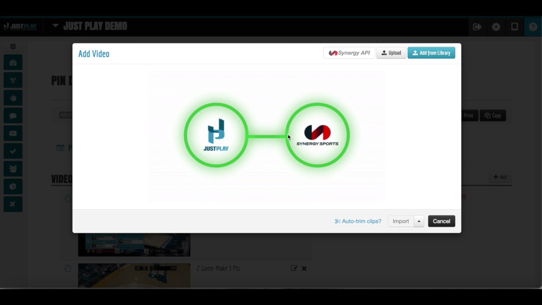The height and width of the screenshot is (305, 542).
Task: Open the Synergy API source
Action: point(349,53)
